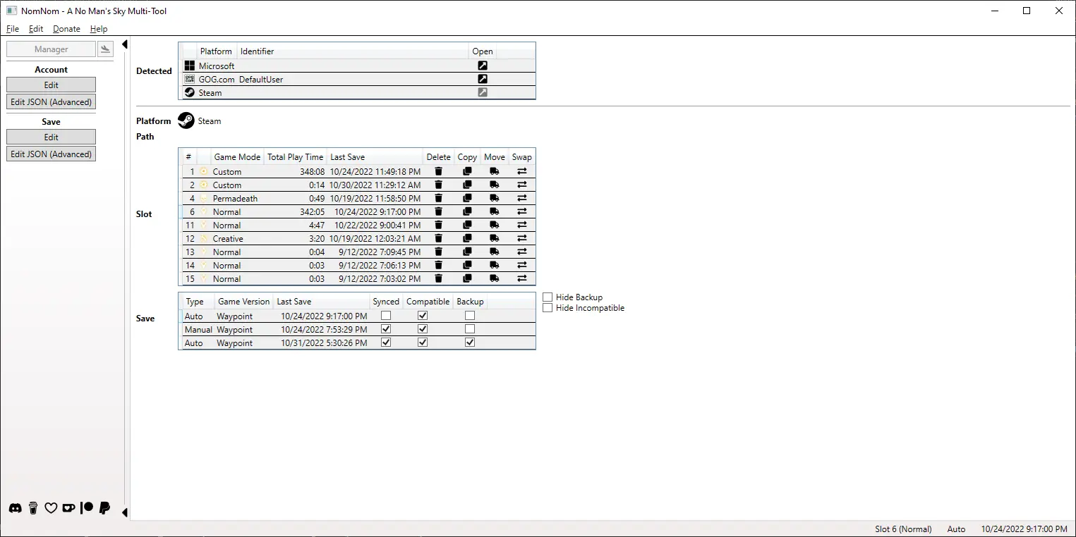Click the PayPal donation icon

pyautogui.click(x=104, y=508)
